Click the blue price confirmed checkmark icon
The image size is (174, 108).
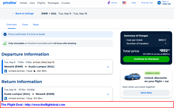(5, 34)
